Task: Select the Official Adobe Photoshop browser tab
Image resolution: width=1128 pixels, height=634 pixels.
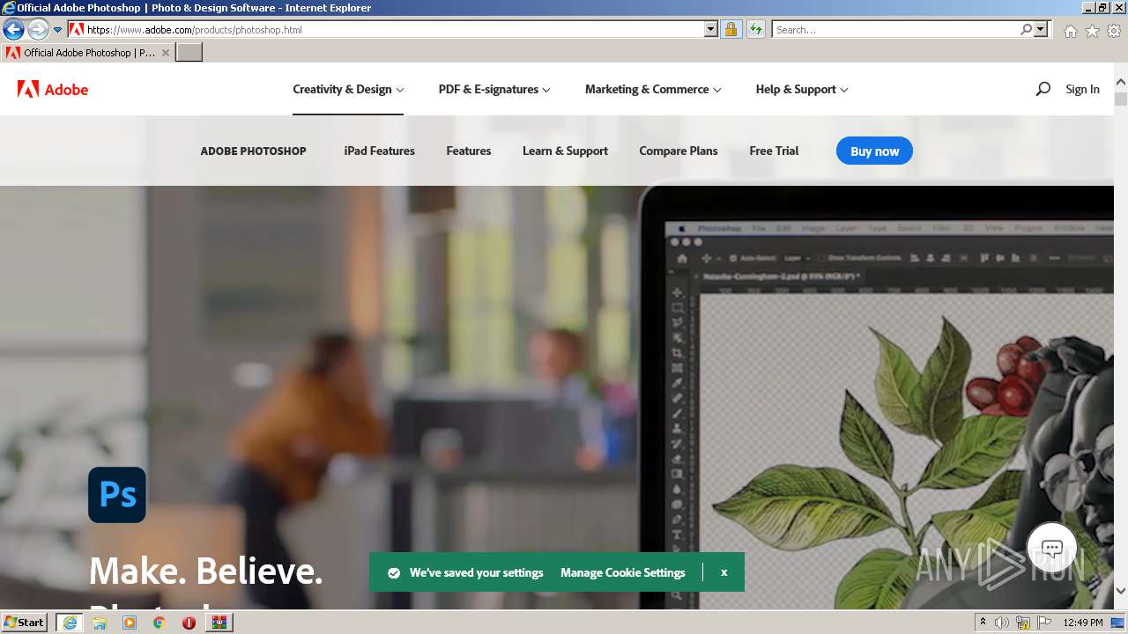Action: [x=87, y=53]
